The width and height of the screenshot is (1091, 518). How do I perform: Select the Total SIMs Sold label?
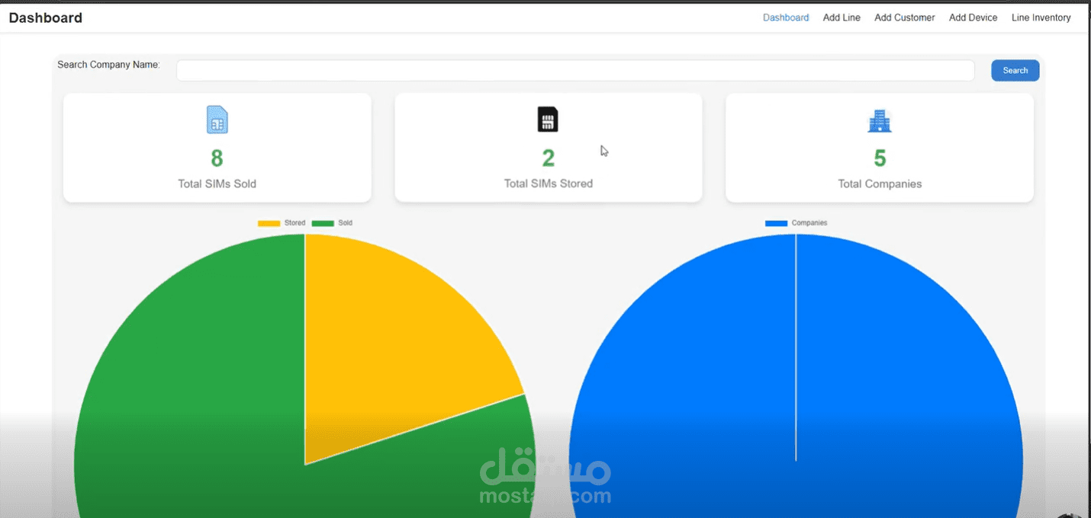pos(217,184)
